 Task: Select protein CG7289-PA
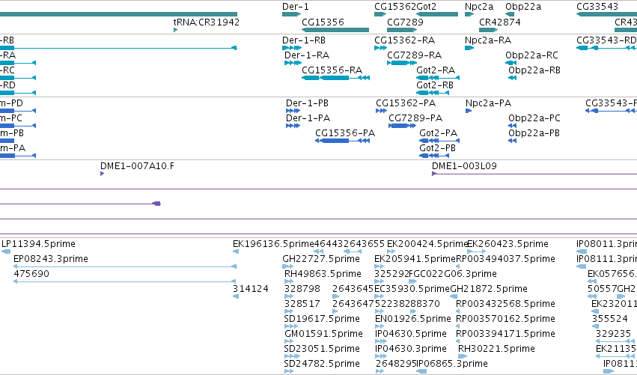coord(402,126)
